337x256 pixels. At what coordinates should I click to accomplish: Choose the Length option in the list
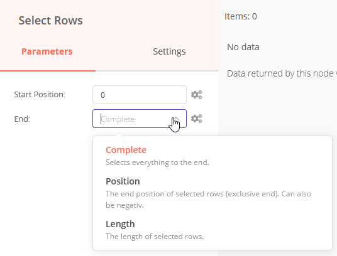click(120, 224)
